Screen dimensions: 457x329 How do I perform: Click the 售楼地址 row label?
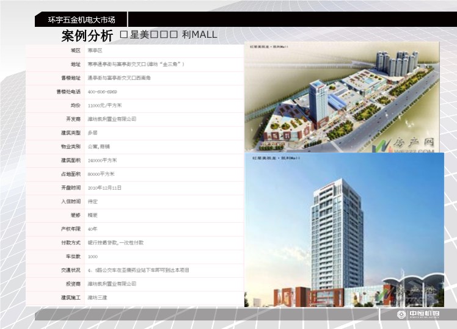tap(71, 78)
